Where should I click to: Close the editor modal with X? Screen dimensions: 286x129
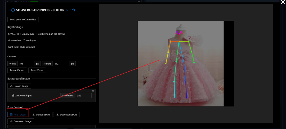point(283,2)
